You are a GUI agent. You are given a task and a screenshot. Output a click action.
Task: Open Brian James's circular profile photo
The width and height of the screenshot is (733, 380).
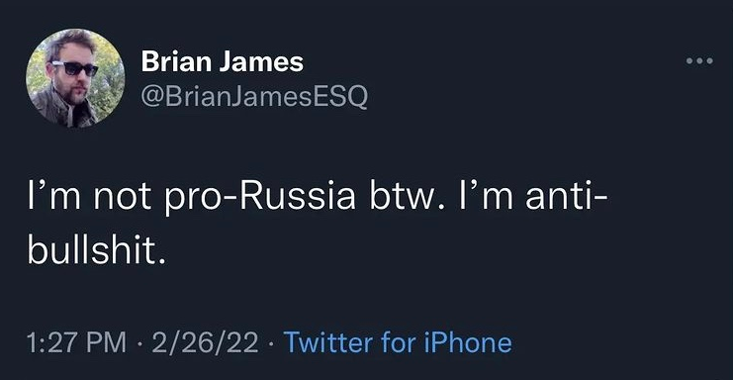[75, 78]
